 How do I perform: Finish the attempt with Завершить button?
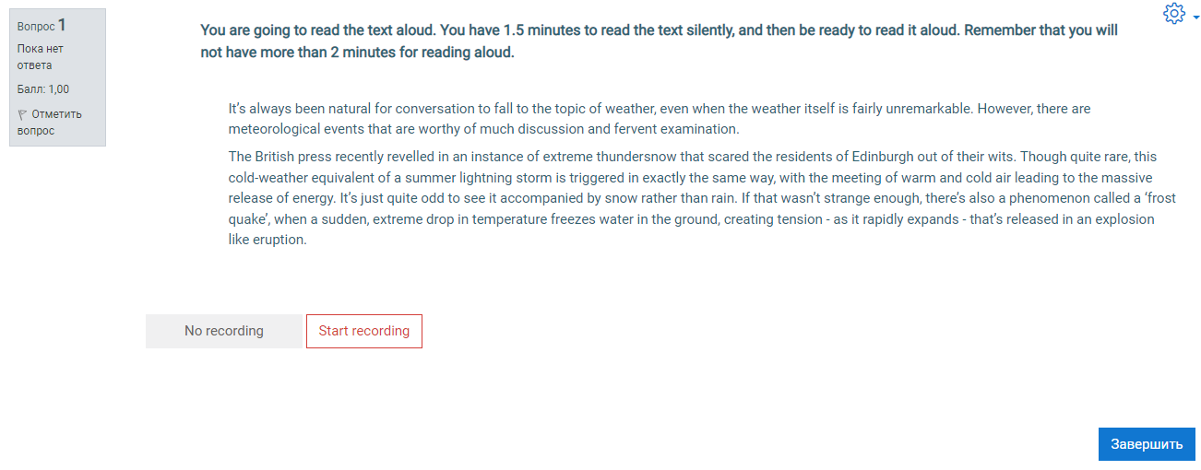(1147, 444)
